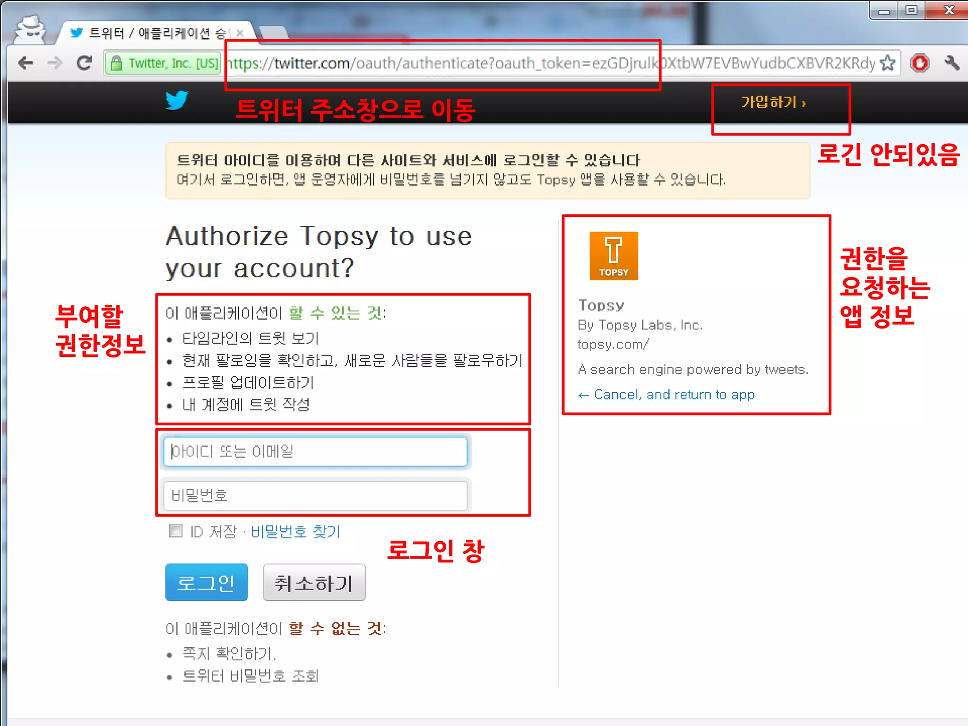The width and height of the screenshot is (968, 726).
Task: Click the browser back arrow button
Action: 26,63
